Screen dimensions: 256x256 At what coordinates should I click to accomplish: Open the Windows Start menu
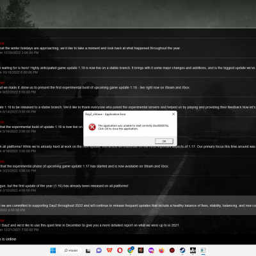pyautogui.click(x=52, y=250)
